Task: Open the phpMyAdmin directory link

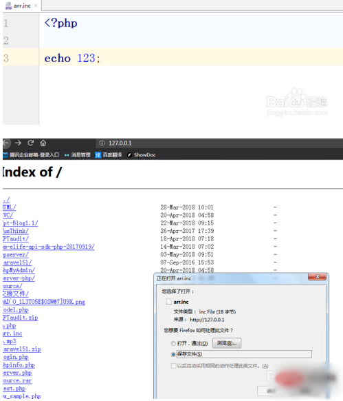Action: tap(19, 270)
